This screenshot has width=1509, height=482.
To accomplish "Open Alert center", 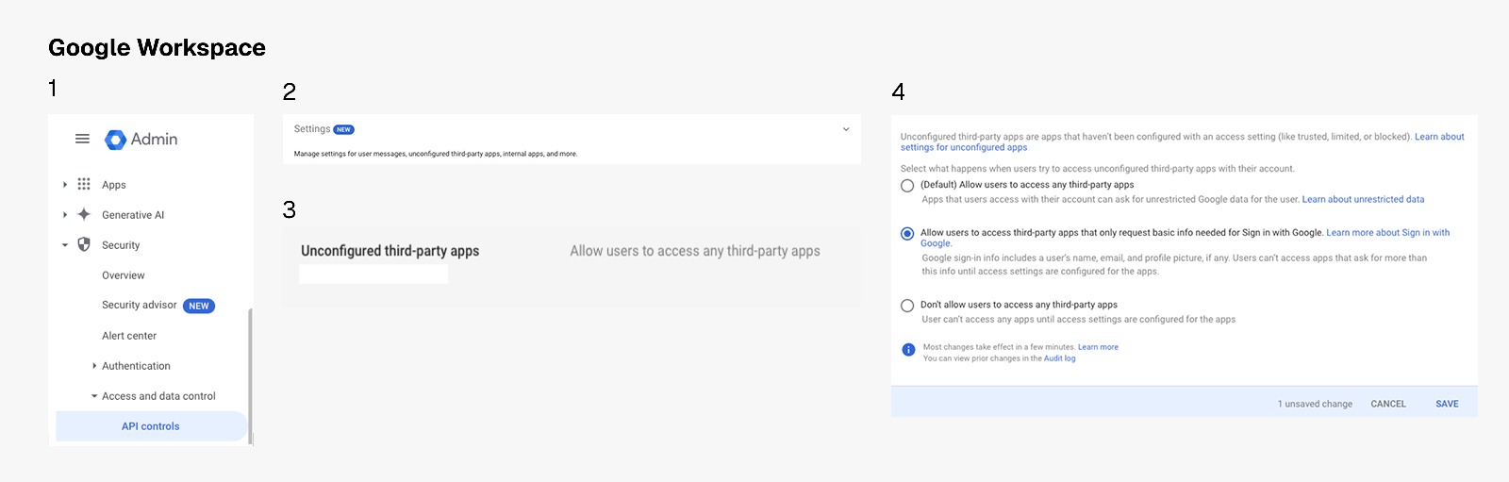I will 129,336.
